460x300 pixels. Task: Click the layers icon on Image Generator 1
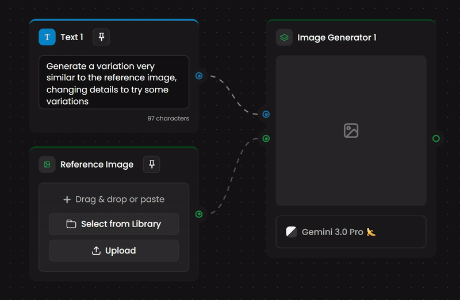tap(284, 38)
